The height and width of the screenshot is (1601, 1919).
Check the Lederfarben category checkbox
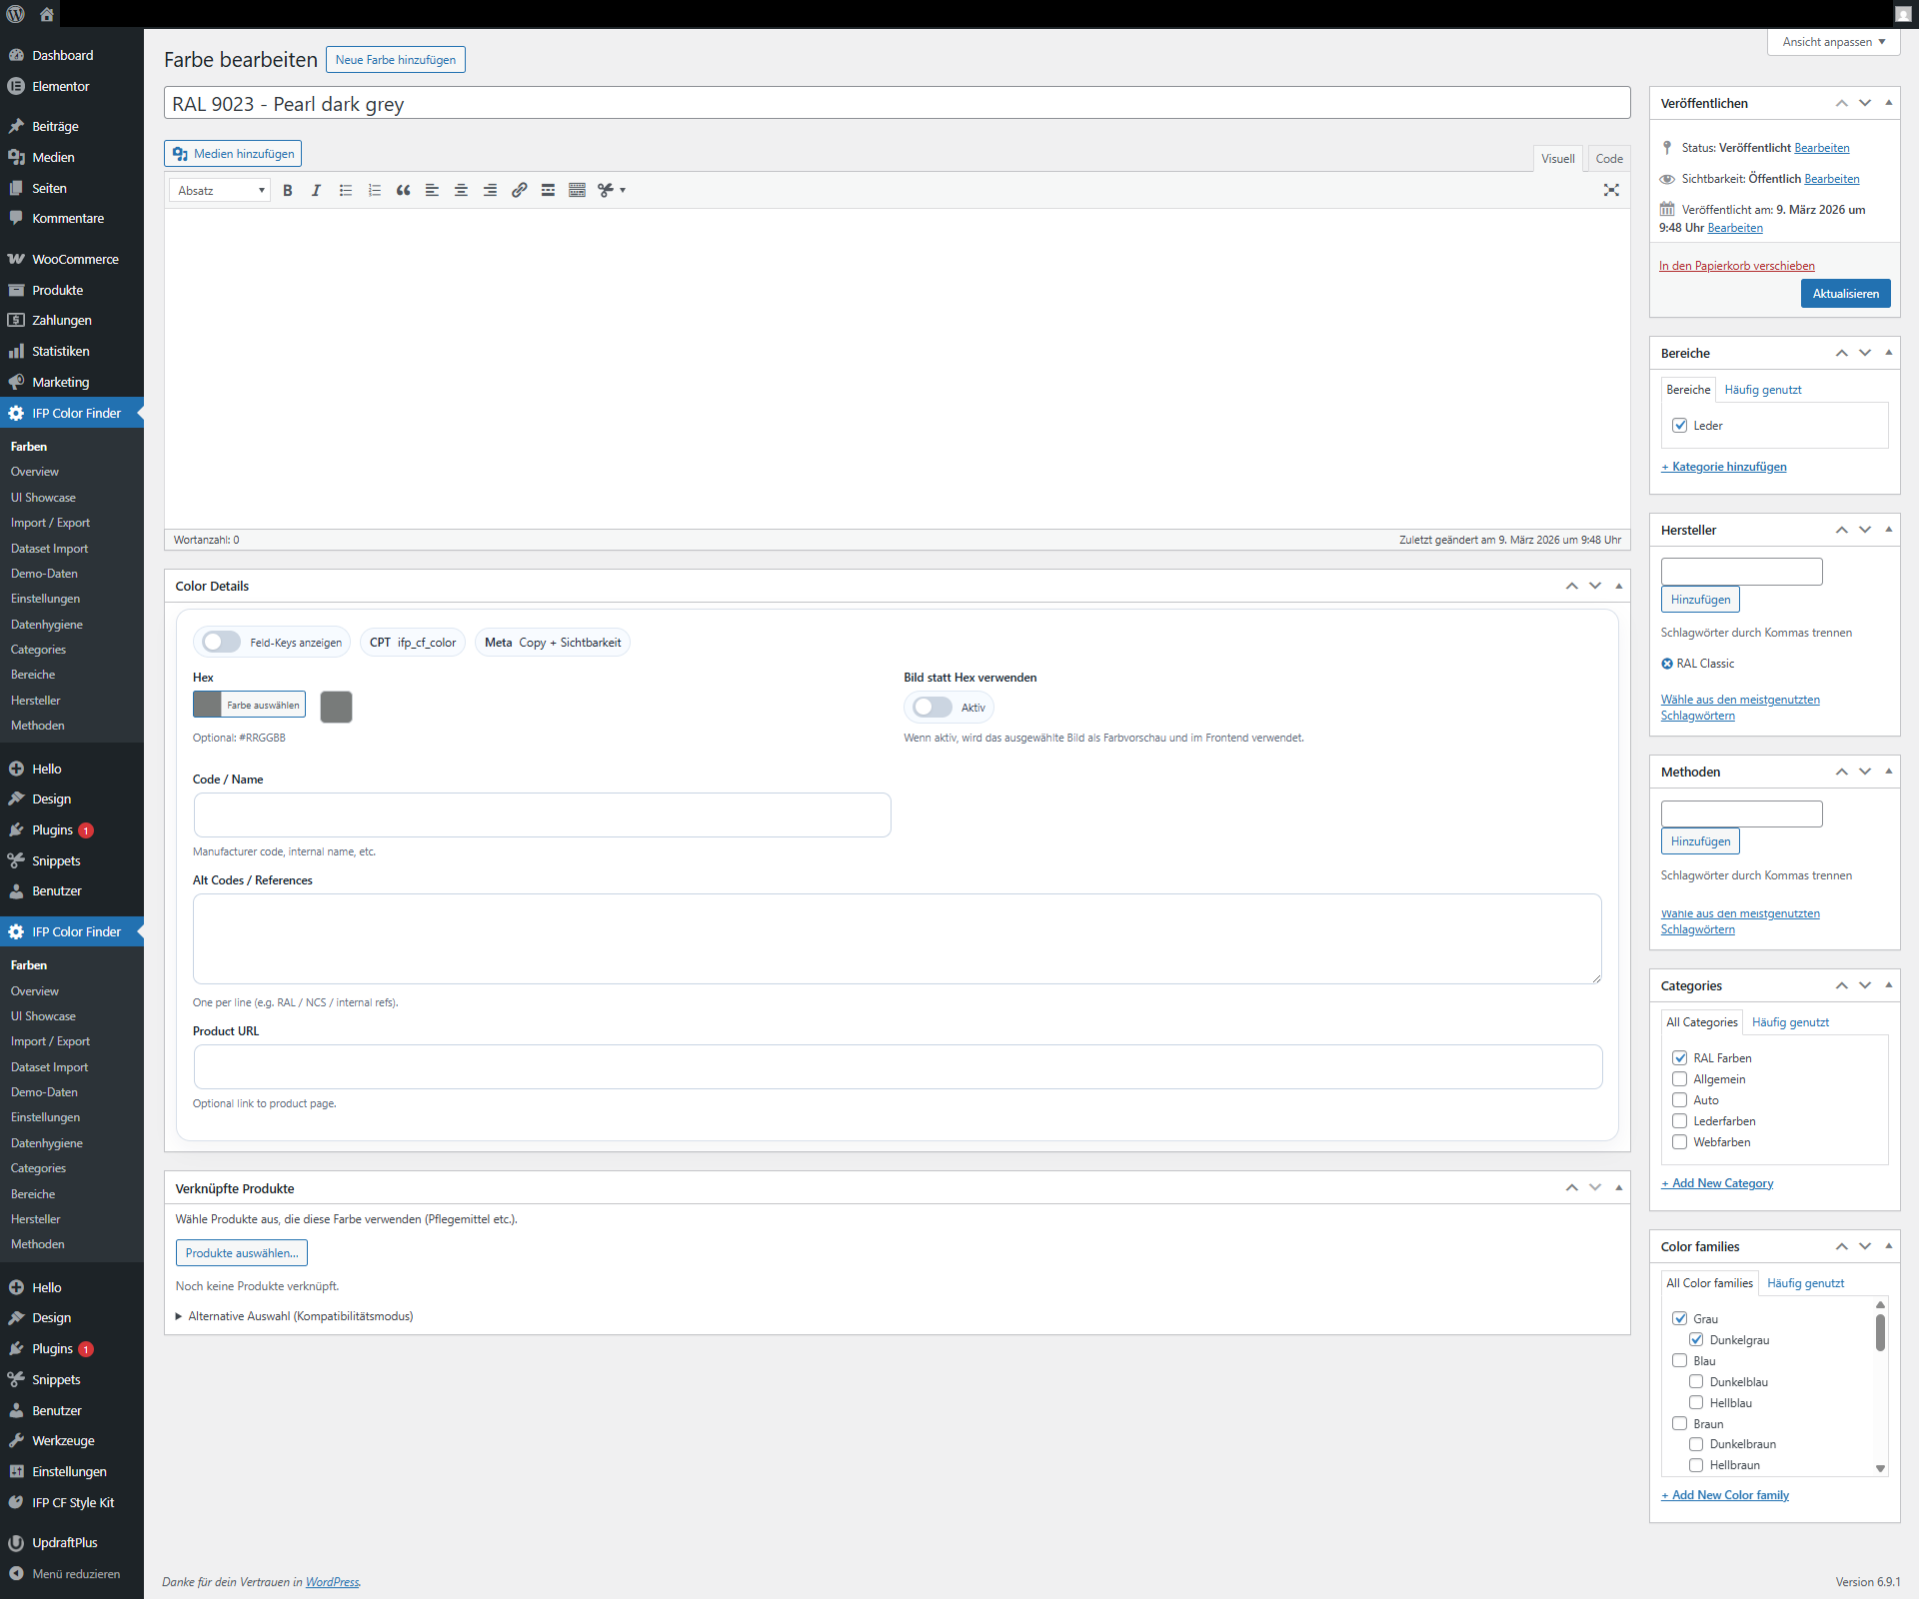1679,1121
